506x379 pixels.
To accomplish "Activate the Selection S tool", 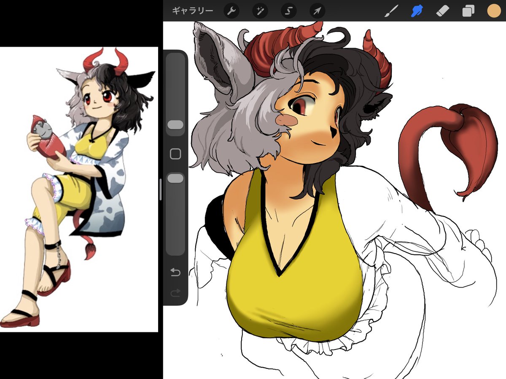I will pos(289,11).
